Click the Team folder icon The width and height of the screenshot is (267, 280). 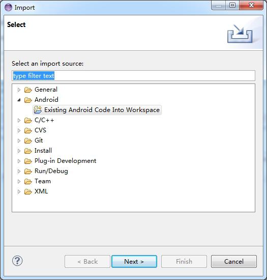point(28,181)
